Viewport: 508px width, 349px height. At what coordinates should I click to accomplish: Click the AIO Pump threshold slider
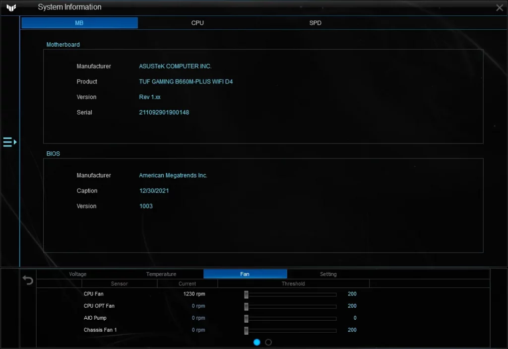291,319
